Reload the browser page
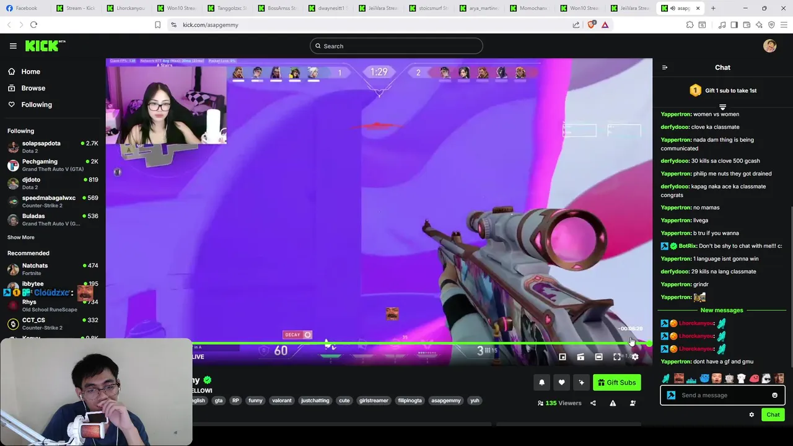This screenshot has height=446, width=793. pyautogui.click(x=33, y=25)
